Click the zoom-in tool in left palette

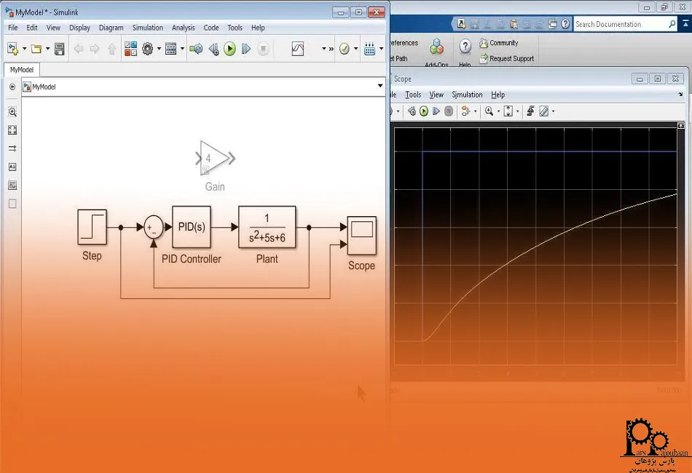(12, 112)
